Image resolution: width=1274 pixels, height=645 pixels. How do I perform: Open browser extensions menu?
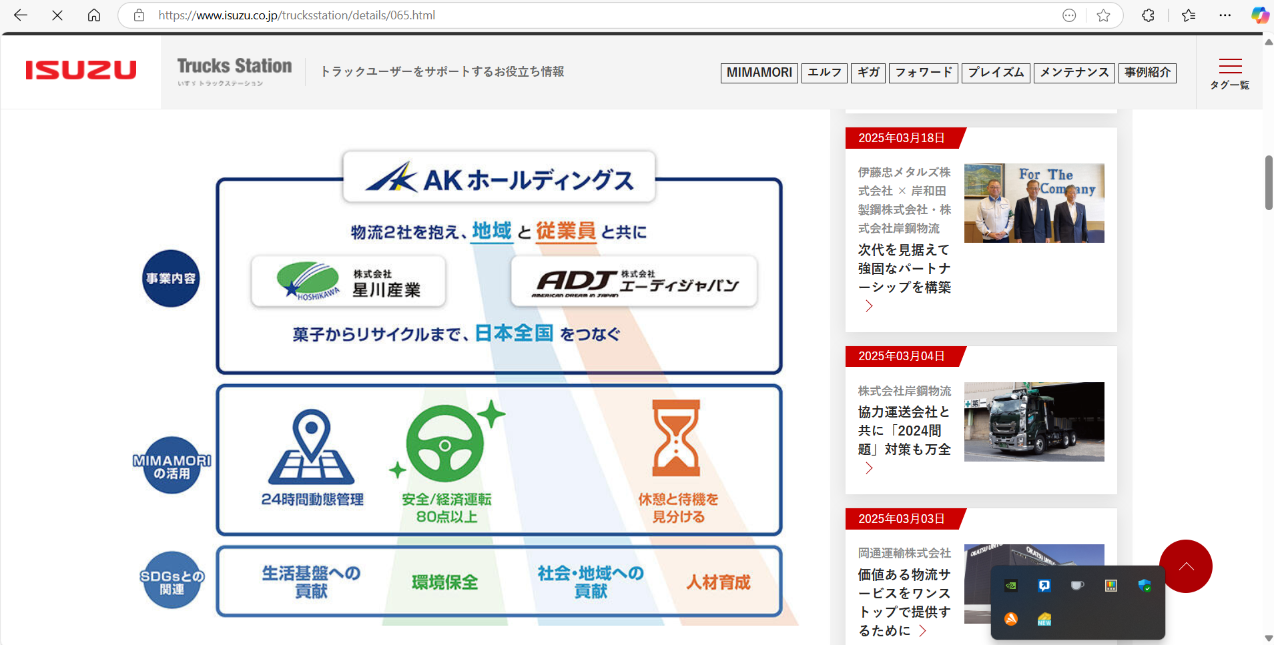[x=1148, y=15]
